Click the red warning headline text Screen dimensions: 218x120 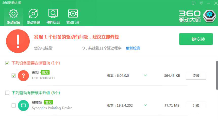tap(76, 37)
